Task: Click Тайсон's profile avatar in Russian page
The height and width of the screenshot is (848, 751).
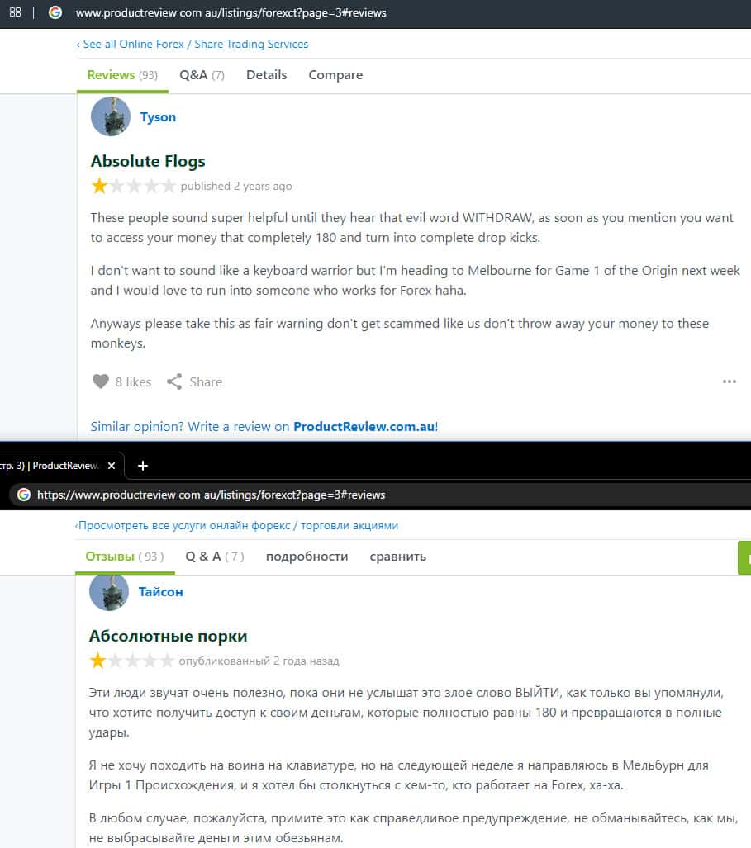Action: [x=109, y=592]
